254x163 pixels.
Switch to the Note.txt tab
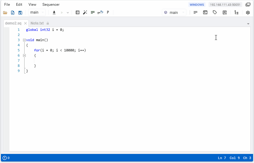point(37,23)
